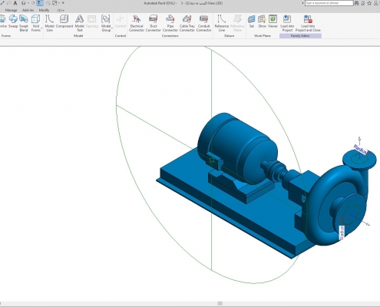
Task: Add a Conduit Connector
Action: click(203, 23)
